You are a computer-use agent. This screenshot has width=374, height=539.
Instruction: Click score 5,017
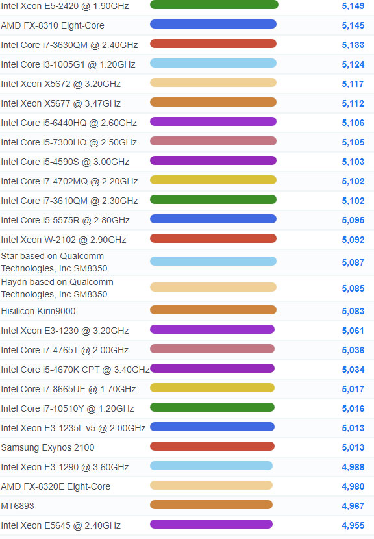click(353, 389)
